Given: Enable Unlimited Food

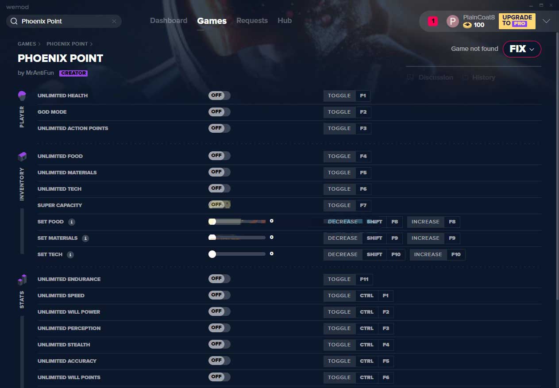Looking at the screenshot, I should pos(219,156).
